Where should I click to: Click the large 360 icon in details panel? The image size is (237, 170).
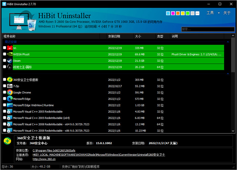pos(7,141)
